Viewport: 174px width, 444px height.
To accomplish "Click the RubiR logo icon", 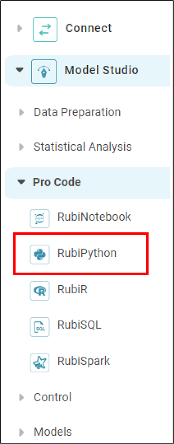I will 40,291.
